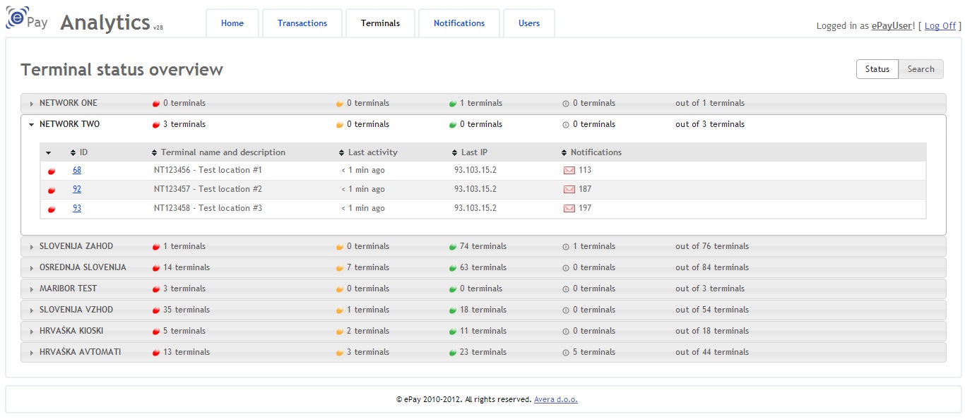
Task: Open terminal ID 92 link
Action: click(x=77, y=189)
